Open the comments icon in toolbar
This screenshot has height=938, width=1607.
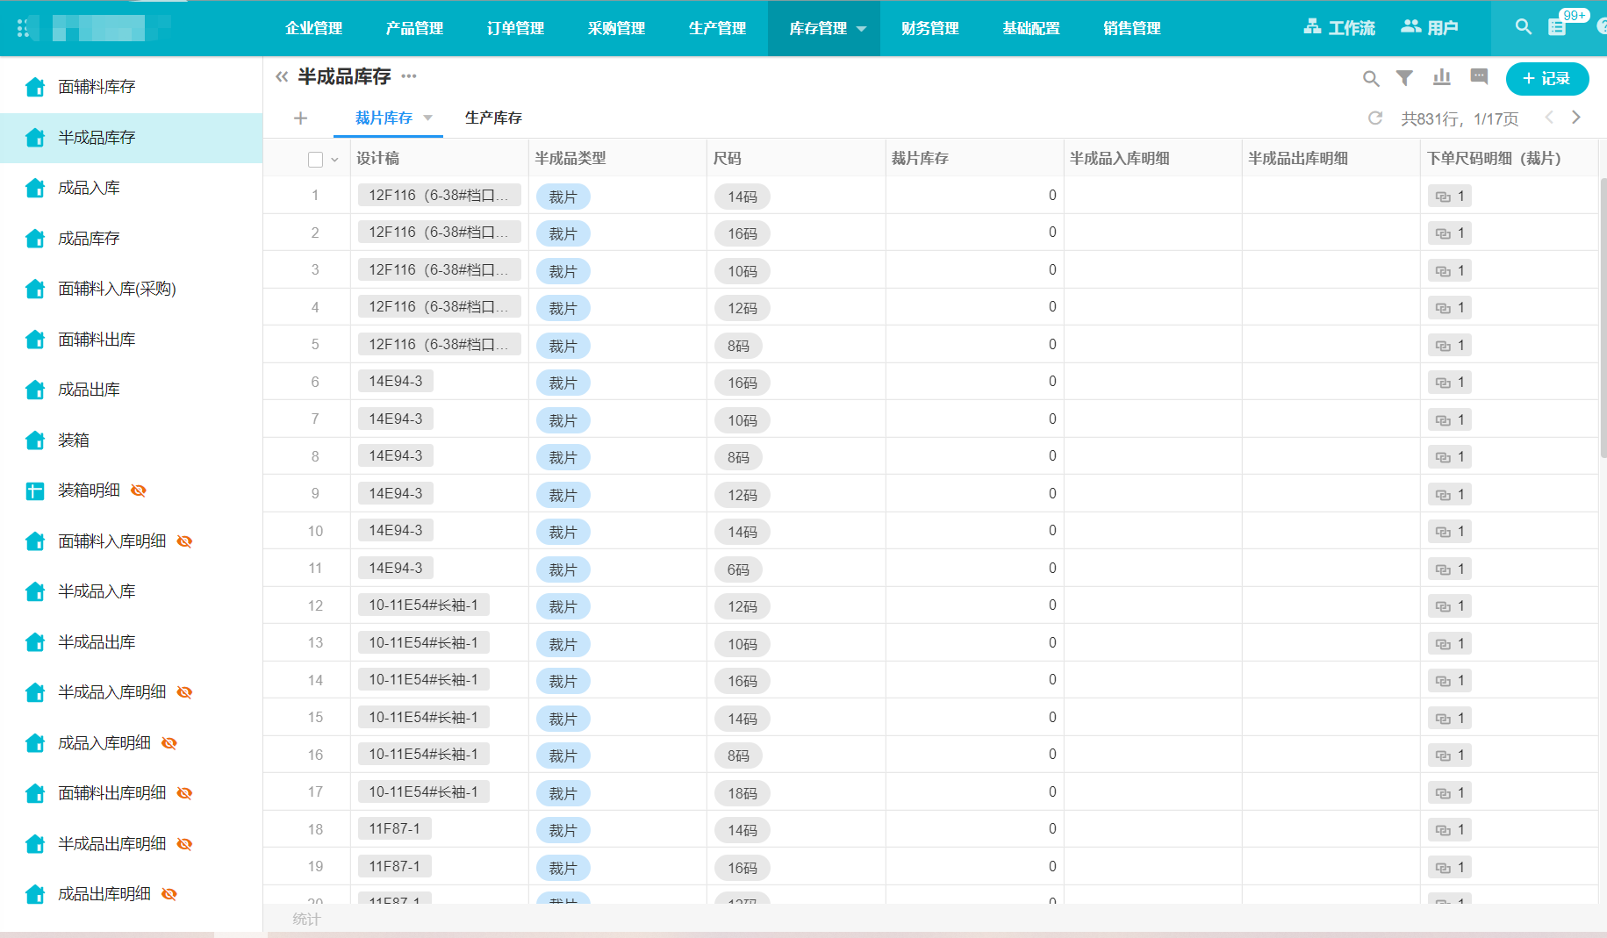[x=1479, y=77]
